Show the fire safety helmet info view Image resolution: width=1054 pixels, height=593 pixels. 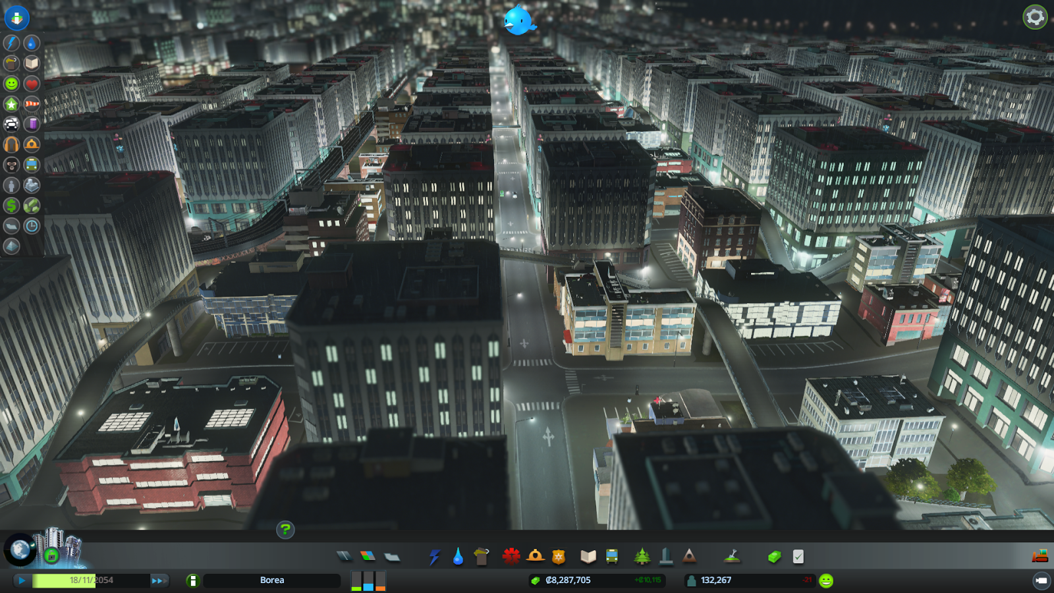point(32,144)
